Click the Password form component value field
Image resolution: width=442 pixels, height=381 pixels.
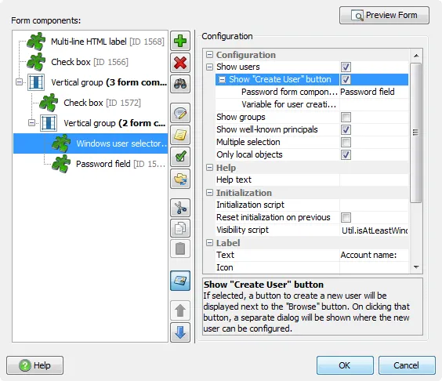[x=374, y=92]
